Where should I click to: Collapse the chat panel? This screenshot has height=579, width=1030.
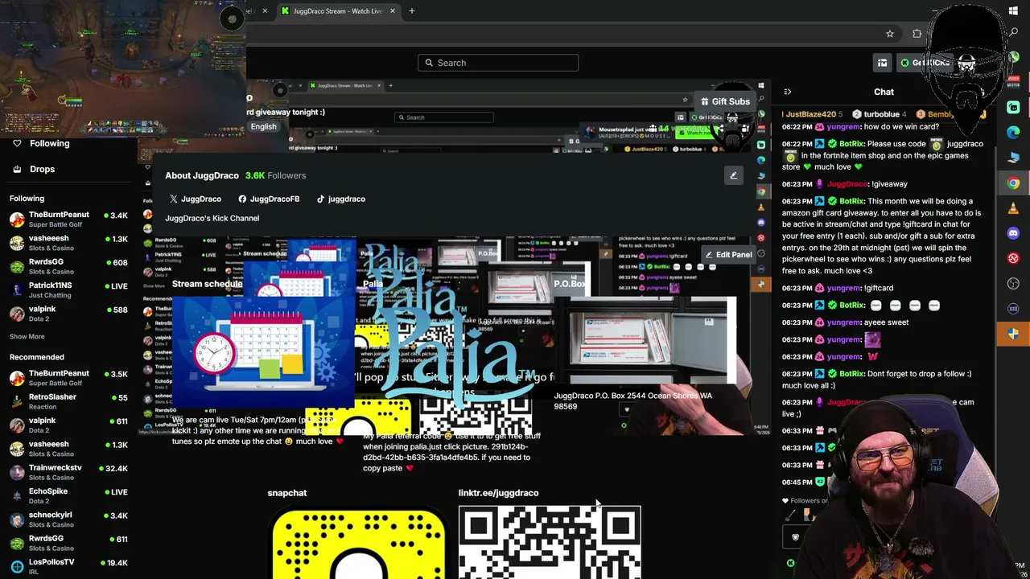[x=787, y=92]
